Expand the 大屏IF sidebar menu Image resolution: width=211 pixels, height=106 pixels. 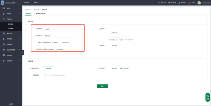[x=19, y=14]
